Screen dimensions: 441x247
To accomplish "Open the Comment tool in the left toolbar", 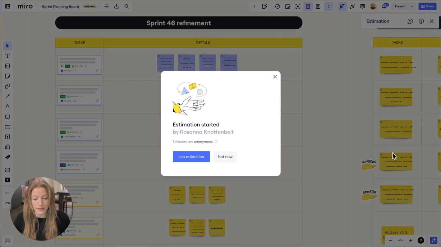I will 7,117.
